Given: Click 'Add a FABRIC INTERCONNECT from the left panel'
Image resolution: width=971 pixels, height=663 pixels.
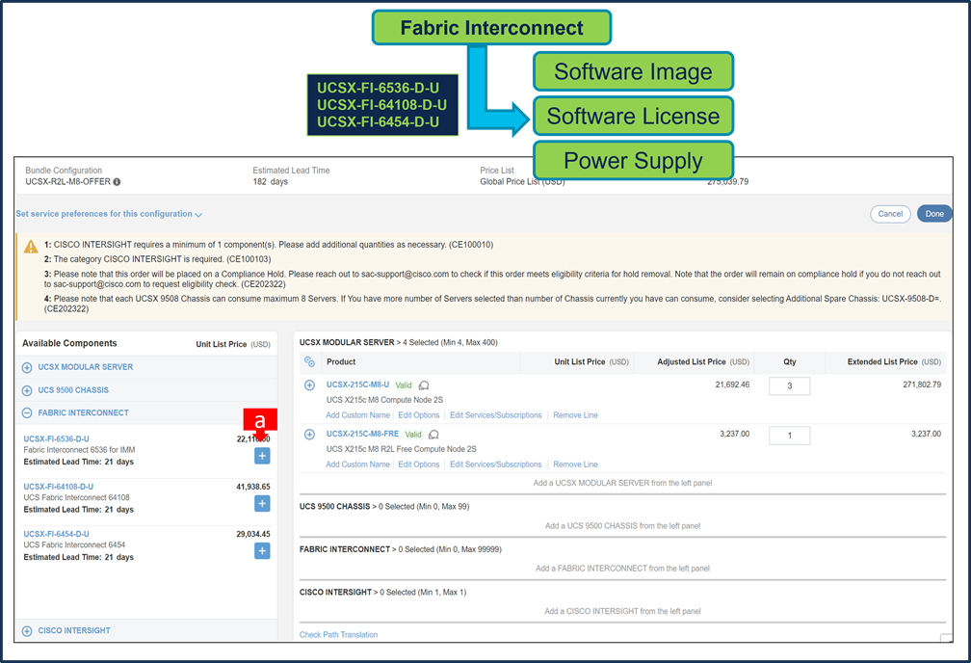Looking at the screenshot, I should pyautogui.click(x=622, y=569).
